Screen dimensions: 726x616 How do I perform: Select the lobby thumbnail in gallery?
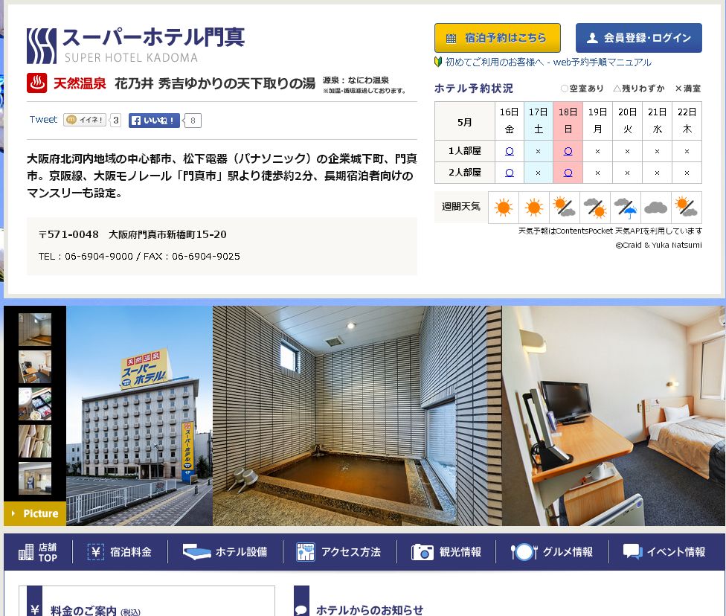click(35, 478)
